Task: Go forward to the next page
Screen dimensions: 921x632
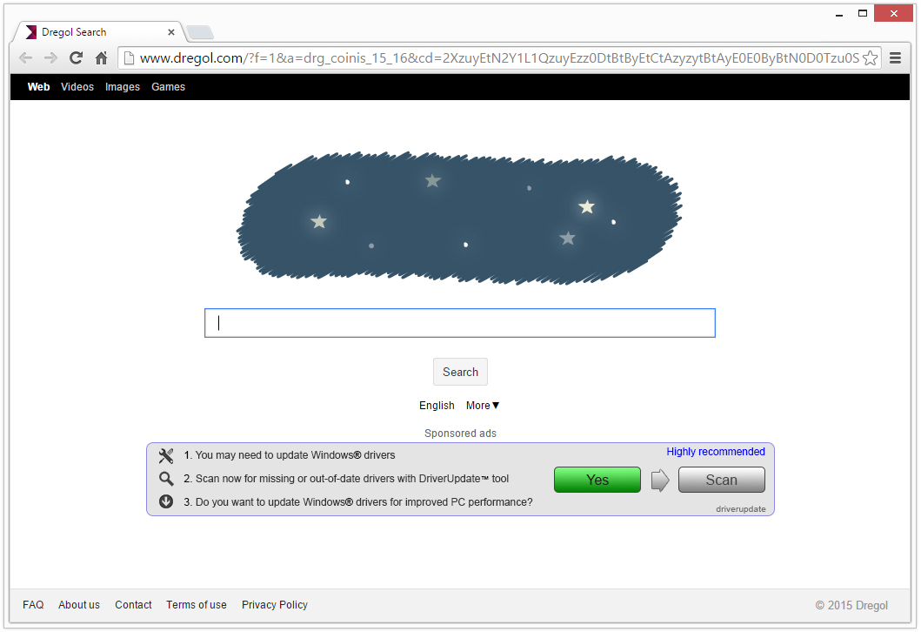Action: [x=50, y=57]
